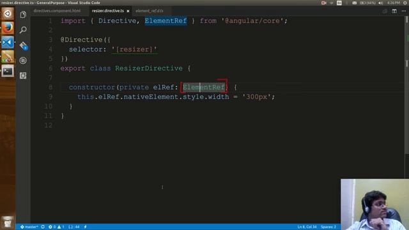Click the 'selector' property on line 4
This screenshot has height=230, width=409.
[86, 49]
